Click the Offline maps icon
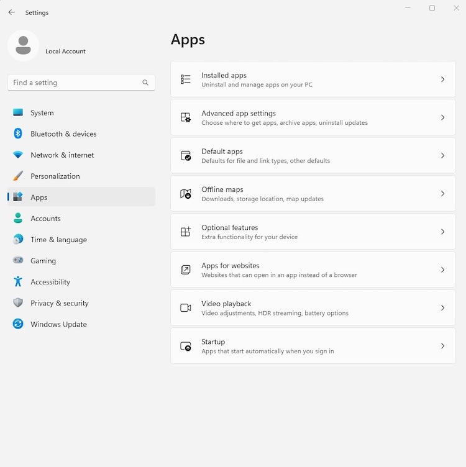466x467 pixels. coord(186,194)
